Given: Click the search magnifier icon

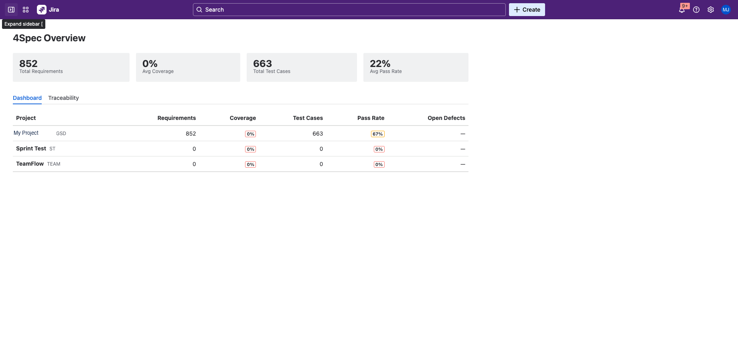Looking at the screenshot, I should [199, 10].
